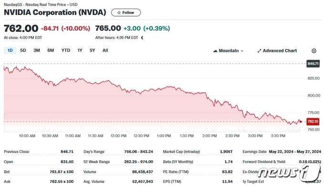The width and height of the screenshot is (324, 186).
Task: Click the 846.71 previous close price tag
Action: pyautogui.click(x=313, y=63)
